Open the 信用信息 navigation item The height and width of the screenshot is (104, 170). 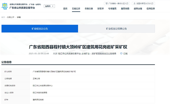pyautogui.click(x=151, y=9)
